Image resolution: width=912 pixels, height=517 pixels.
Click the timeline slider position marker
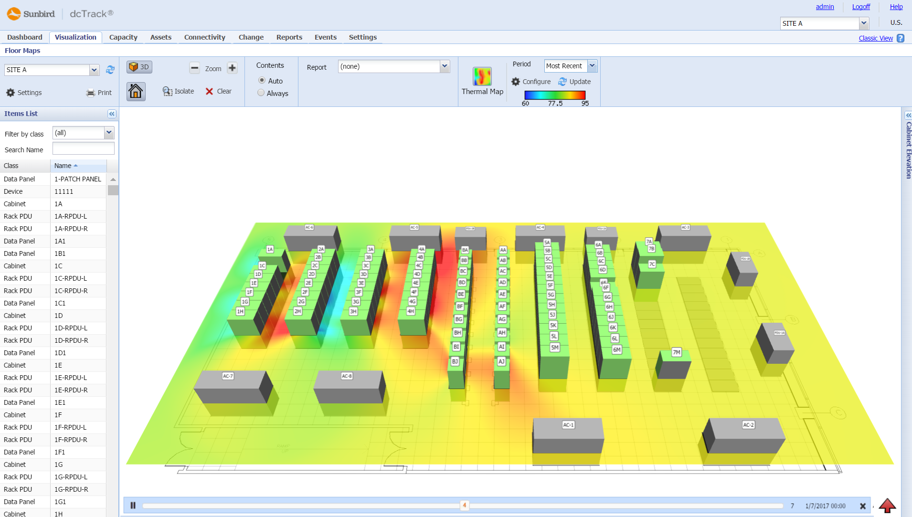coord(464,505)
